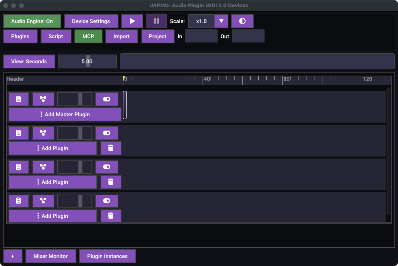This screenshot has height=266, width=398.
Task: Delete the third Add Plugin track
Action: coord(111,216)
